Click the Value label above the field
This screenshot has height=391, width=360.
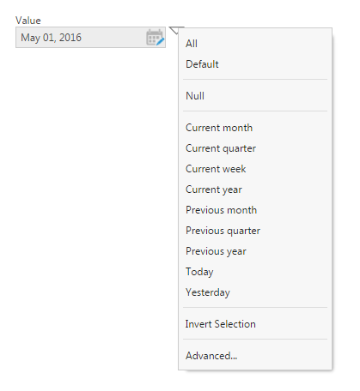[28, 21]
